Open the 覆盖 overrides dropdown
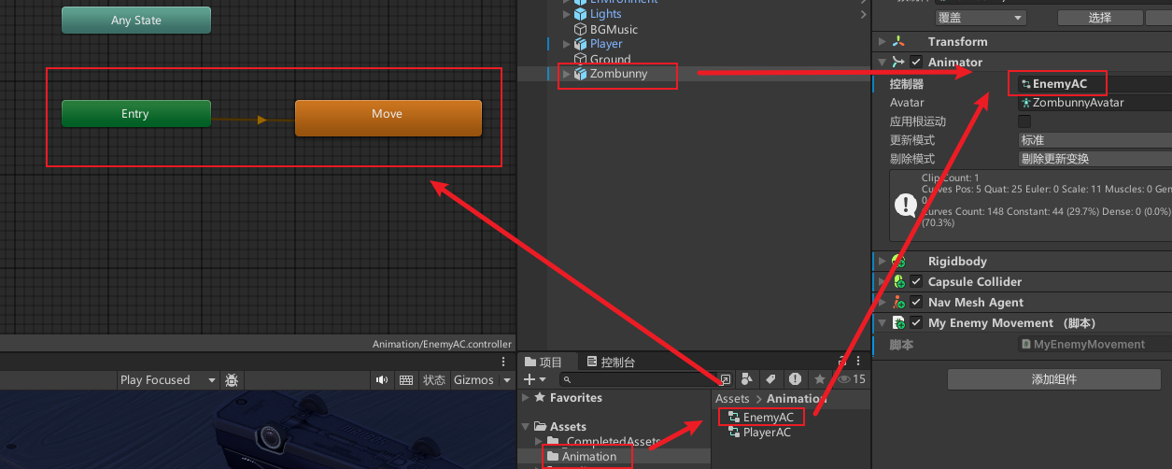Screen dimensions: 1172x469 (981, 18)
